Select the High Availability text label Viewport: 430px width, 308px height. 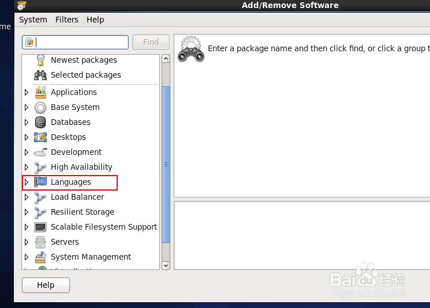coord(81,167)
